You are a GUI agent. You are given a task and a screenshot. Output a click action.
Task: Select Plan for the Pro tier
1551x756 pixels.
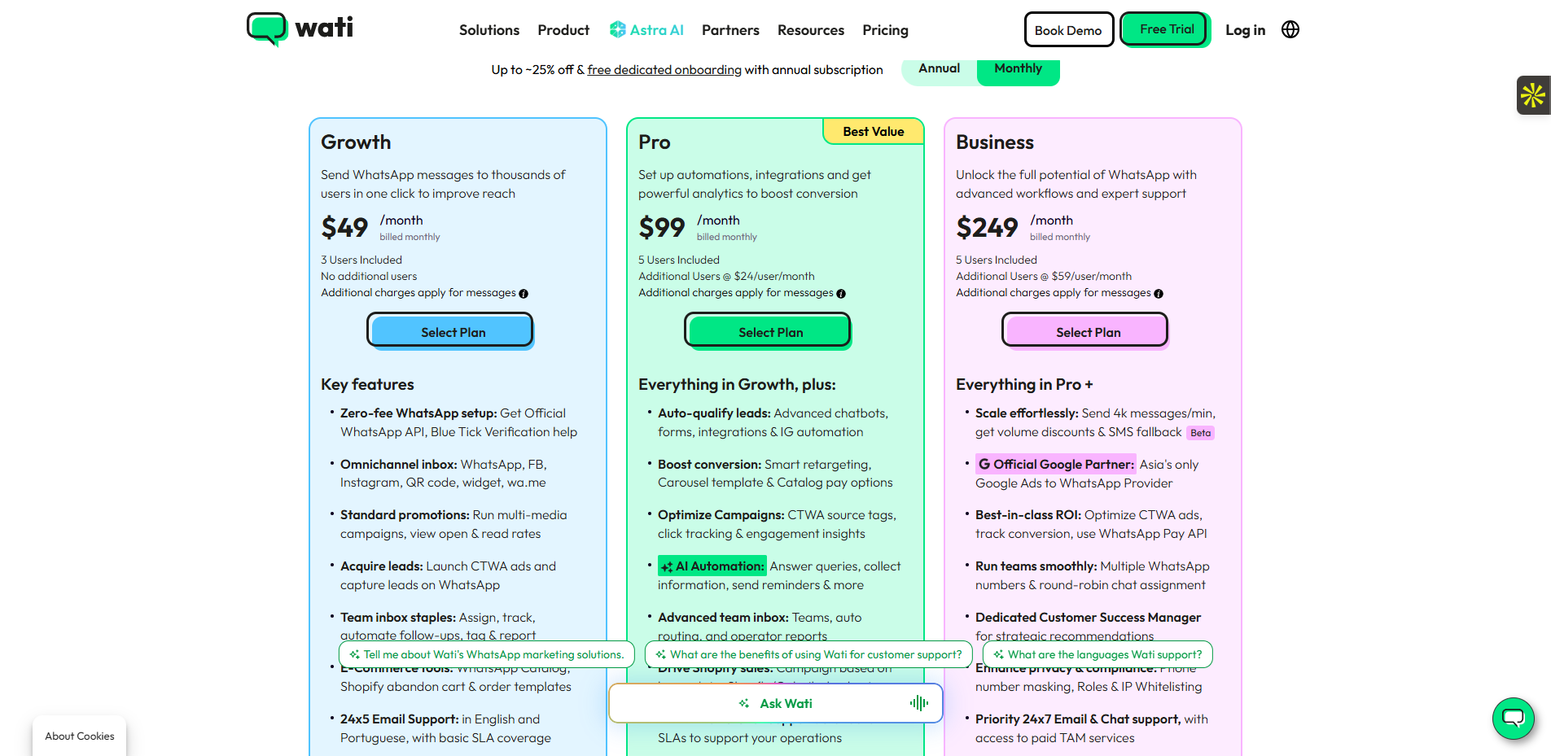pyautogui.click(x=770, y=332)
